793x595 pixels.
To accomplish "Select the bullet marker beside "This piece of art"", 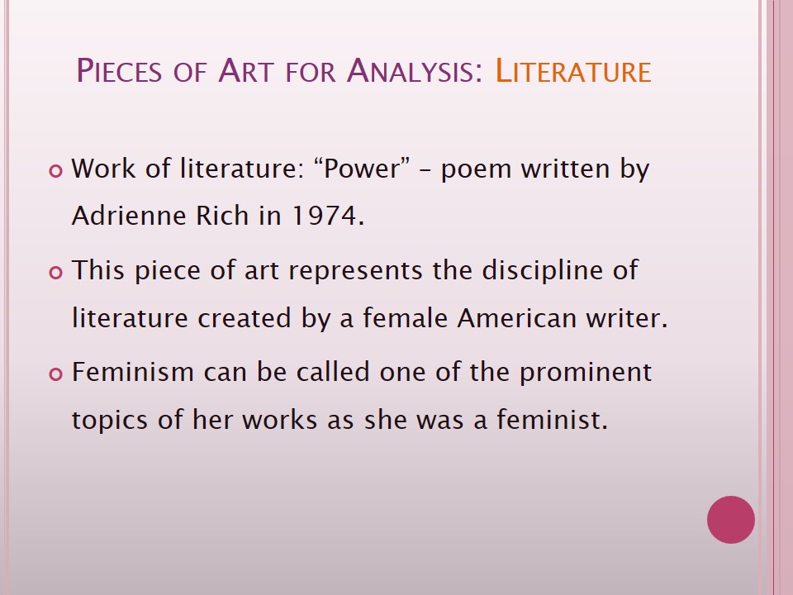I will tap(56, 273).
